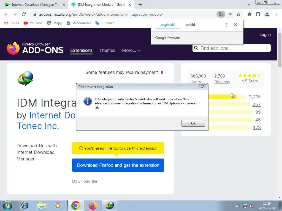Viewport: 282px width, 211px height.
Task: Open the 99 three-star reviews count
Action: coord(258,112)
